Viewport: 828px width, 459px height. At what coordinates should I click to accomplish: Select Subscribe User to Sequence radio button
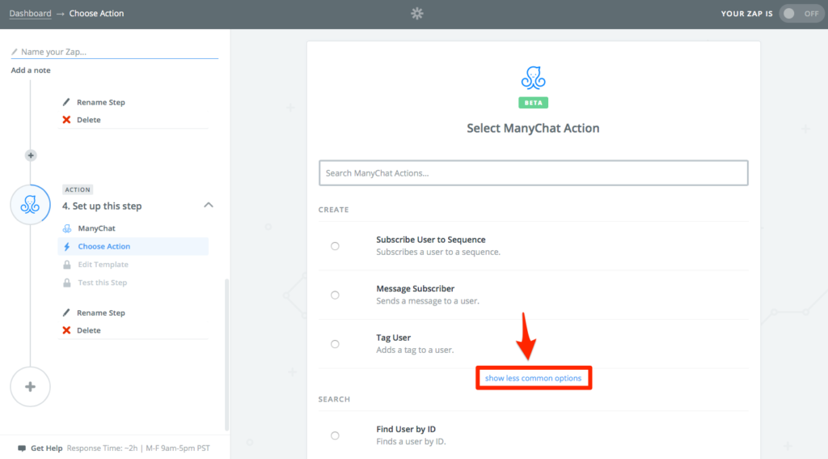tap(335, 246)
